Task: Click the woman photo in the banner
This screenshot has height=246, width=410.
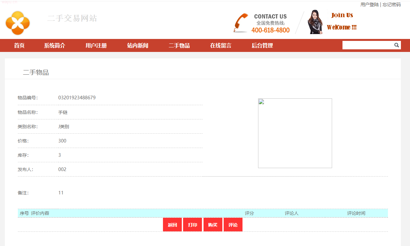Action: pos(315,22)
